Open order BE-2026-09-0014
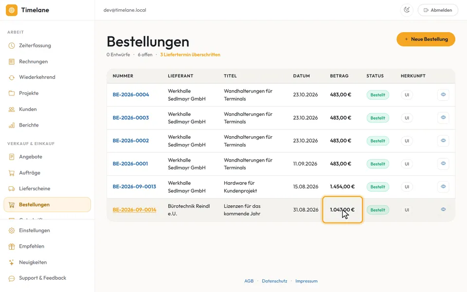467x292 pixels. (134, 210)
